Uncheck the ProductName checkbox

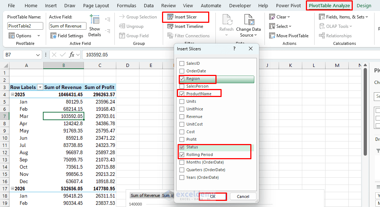[182, 94]
